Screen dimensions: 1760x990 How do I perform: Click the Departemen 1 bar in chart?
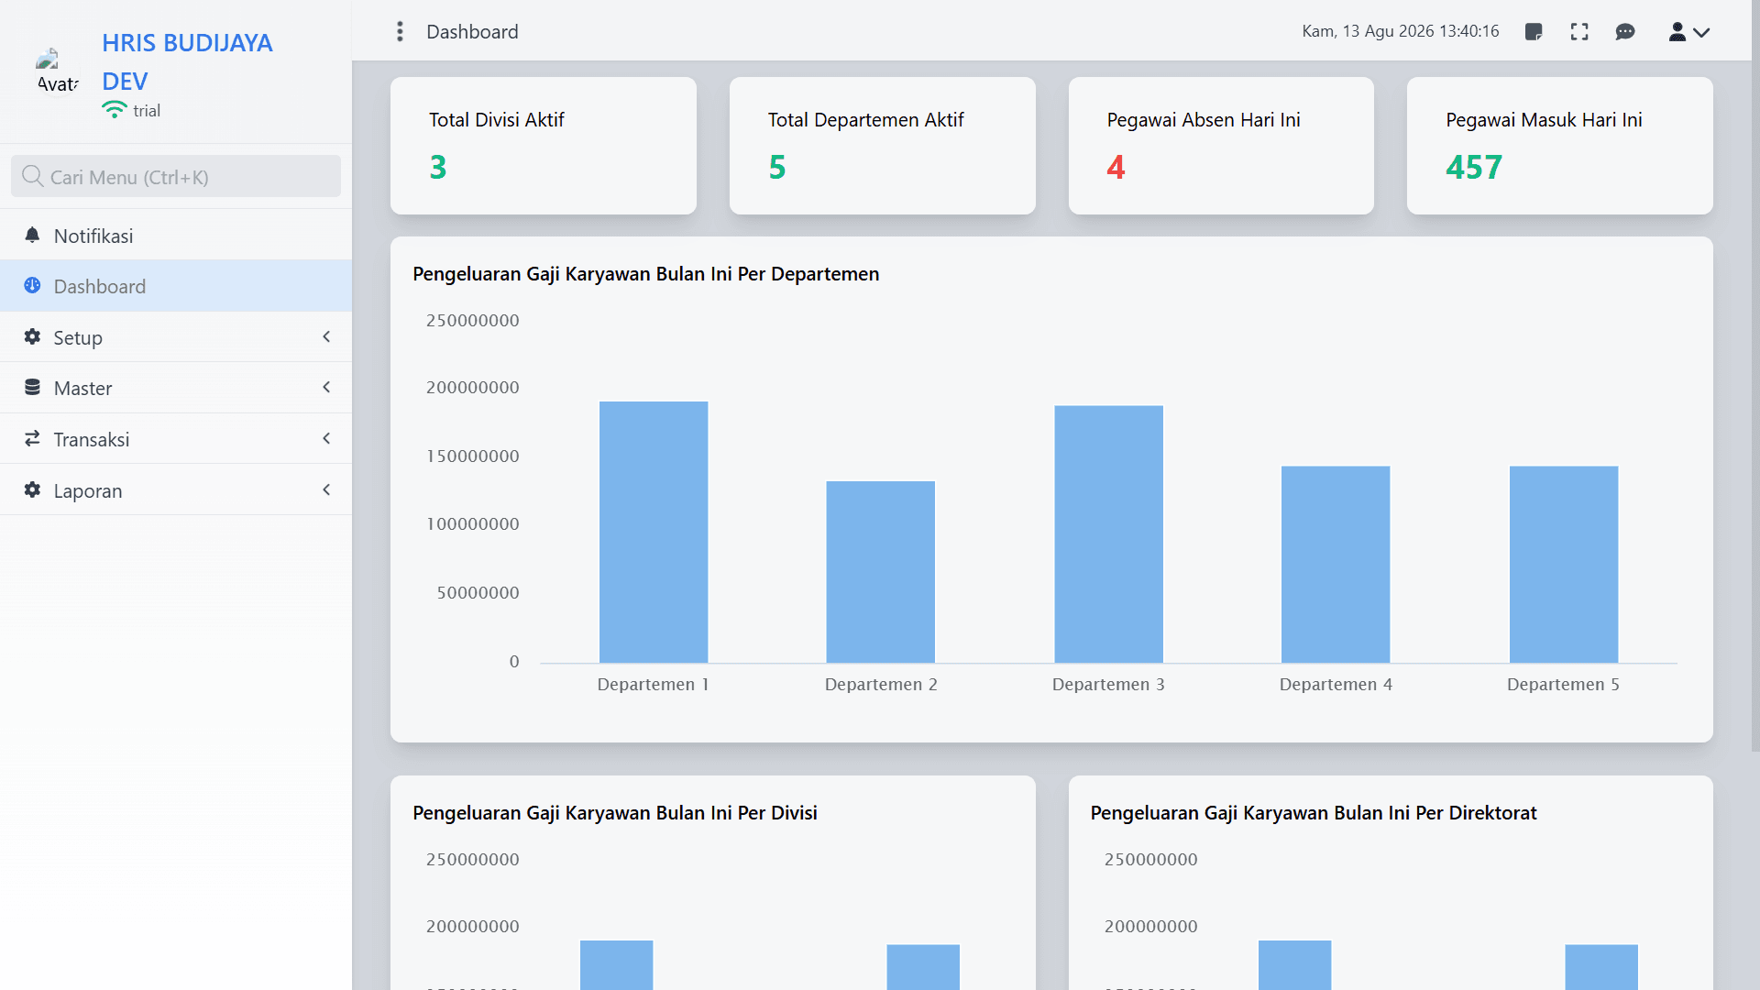coord(654,532)
